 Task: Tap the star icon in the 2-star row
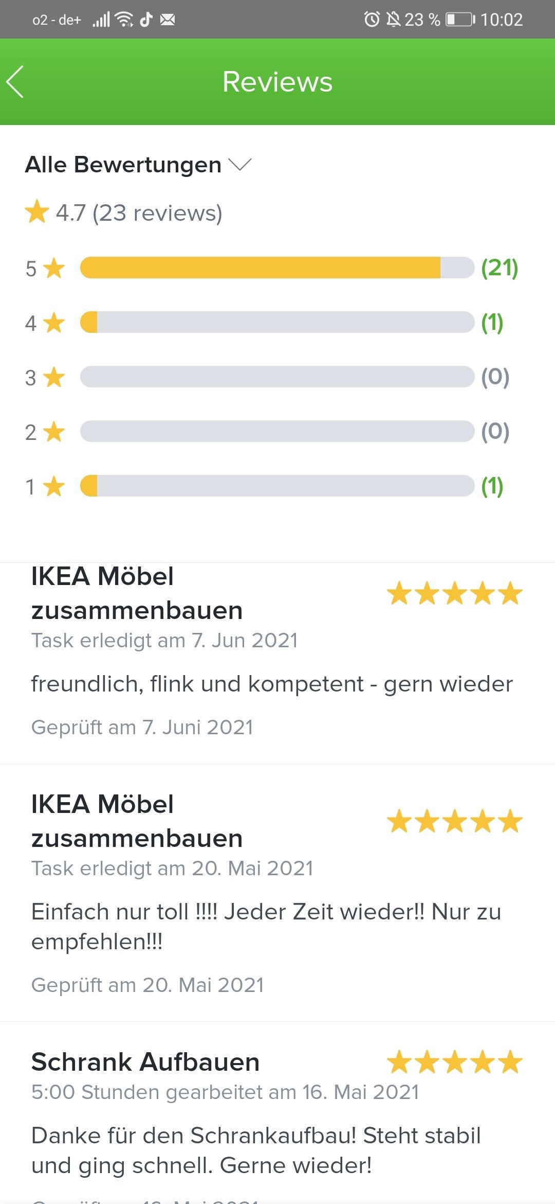[x=54, y=432]
